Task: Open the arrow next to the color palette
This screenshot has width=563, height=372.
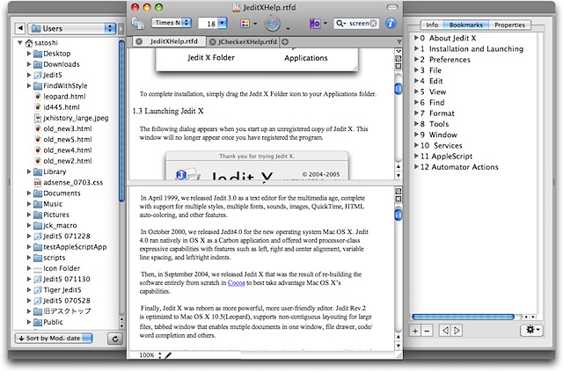Action: point(255,24)
